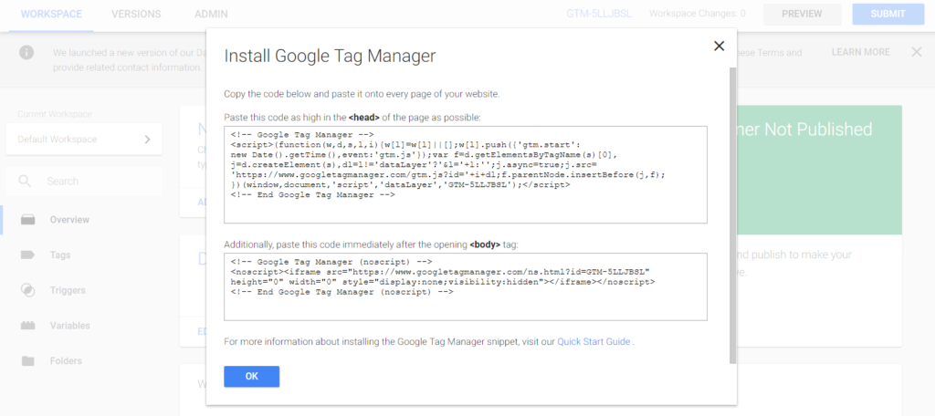Image resolution: width=935 pixels, height=416 pixels.
Task: Click the info icon in the banner
Action: coord(26,52)
